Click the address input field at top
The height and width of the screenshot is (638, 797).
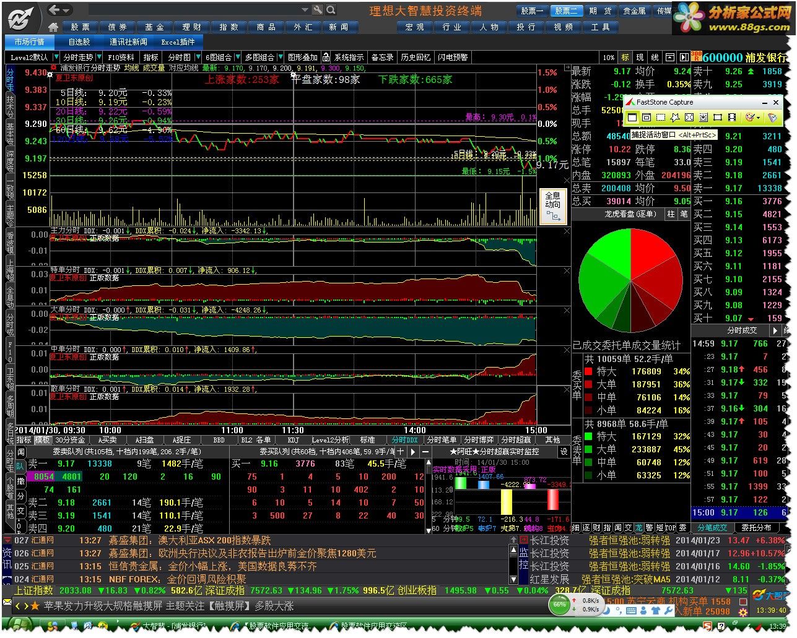[x=194, y=10]
